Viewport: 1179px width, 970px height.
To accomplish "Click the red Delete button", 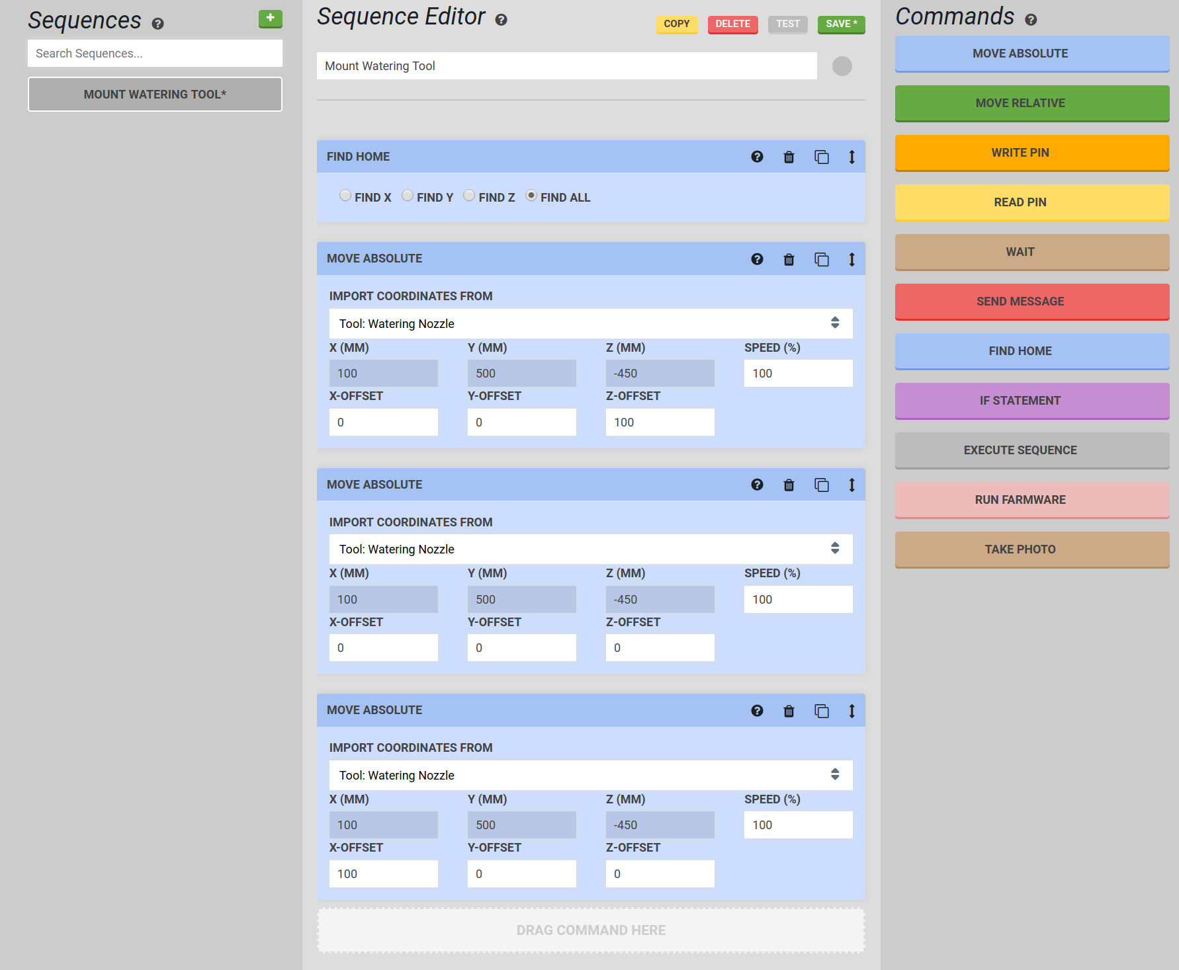I will pyautogui.click(x=732, y=24).
